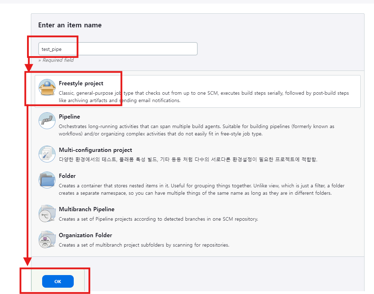
Task: Click the Multi-configuration project icon
Action: tap(47, 154)
